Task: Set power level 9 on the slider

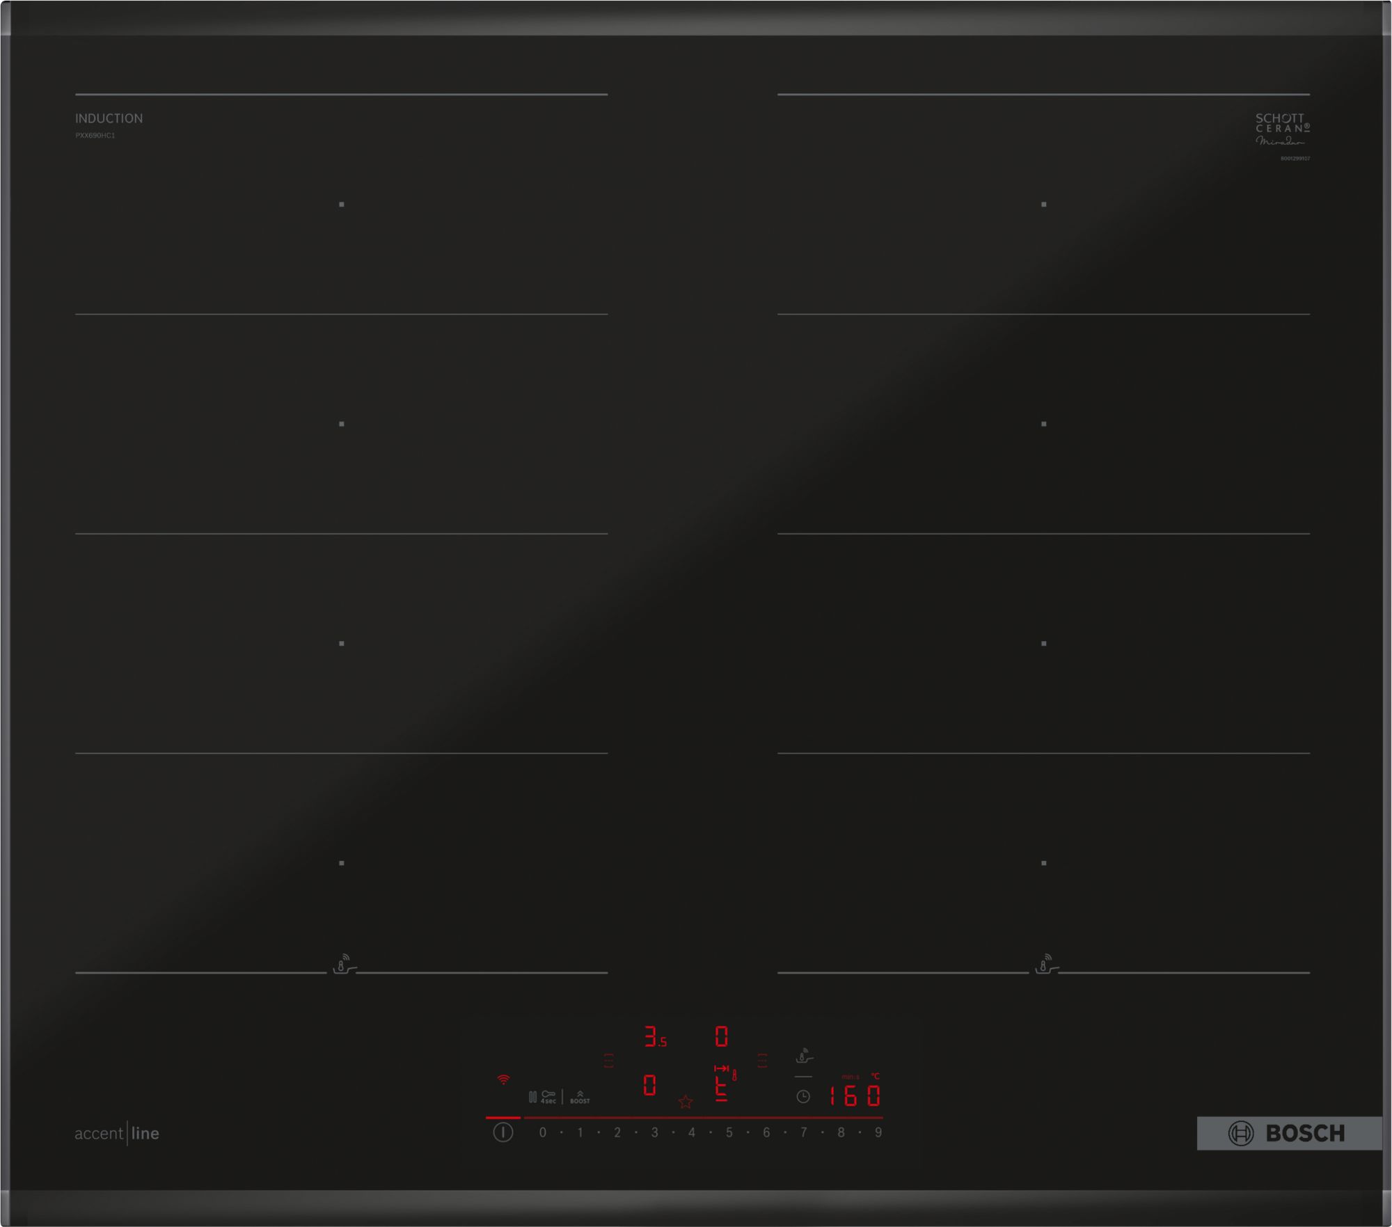Action: 878,1132
